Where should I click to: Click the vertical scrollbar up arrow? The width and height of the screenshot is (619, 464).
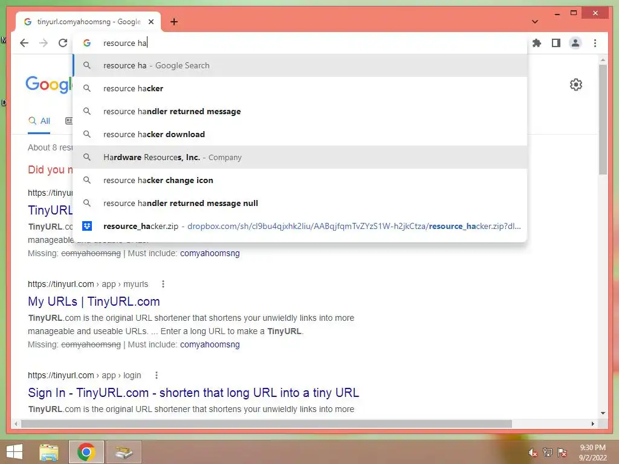point(603,60)
